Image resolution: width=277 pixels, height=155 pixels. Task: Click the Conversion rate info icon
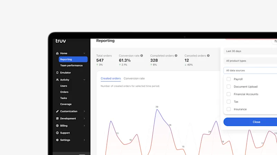coord(142,55)
